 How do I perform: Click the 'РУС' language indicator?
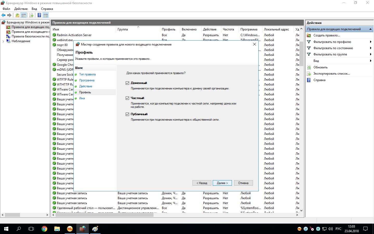338,229
